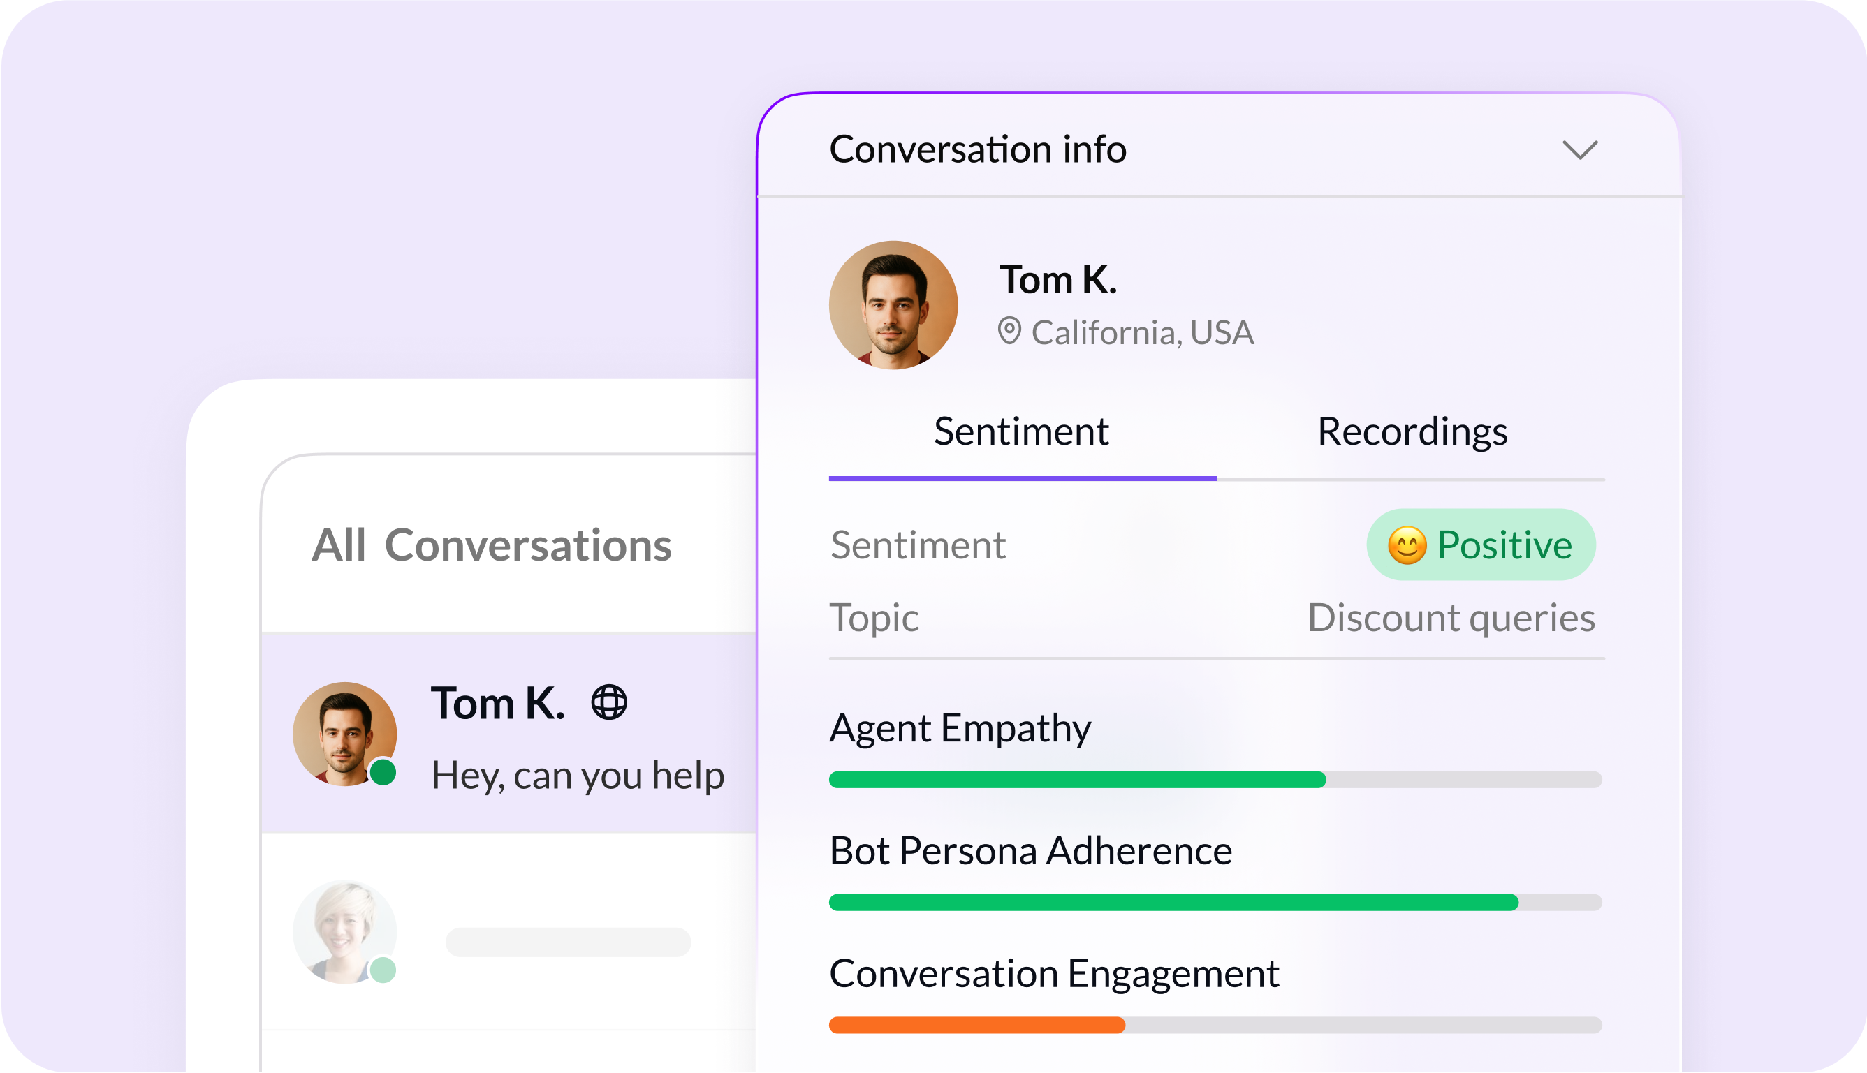The width and height of the screenshot is (1867, 1073).
Task: Select the Sentiment tab
Action: click(1022, 431)
